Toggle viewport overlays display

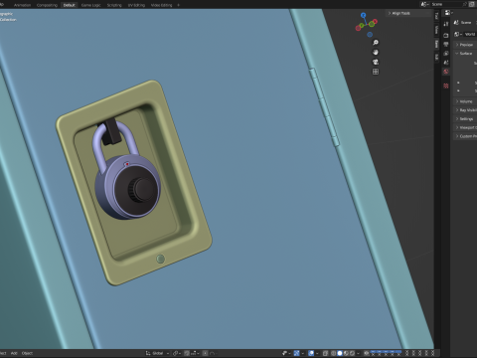[311, 353]
